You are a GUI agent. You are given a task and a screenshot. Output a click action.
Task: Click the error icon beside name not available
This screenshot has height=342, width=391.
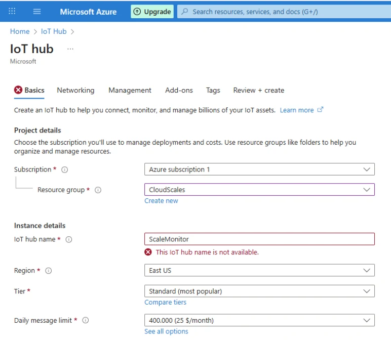point(148,252)
